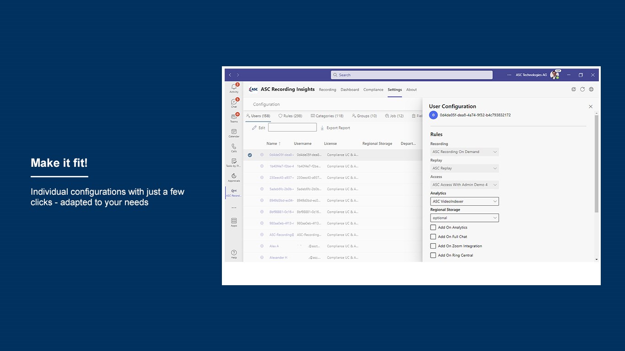This screenshot has width=625, height=351.
Task: Open user link 8bf98881 in Name column
Action: point(281,212)
